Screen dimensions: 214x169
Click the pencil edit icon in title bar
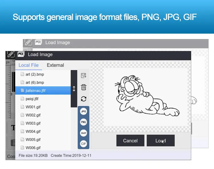click(11, 54)
